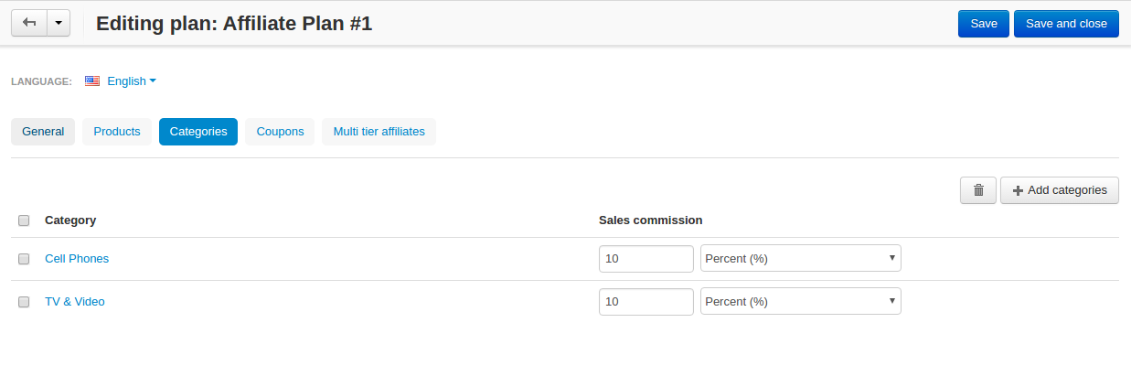This screenshot has height=387, width=1131.
Task: Toggle the select-all checkbox in the Category header
Action: pyautogui.click(x=24, y=220)
